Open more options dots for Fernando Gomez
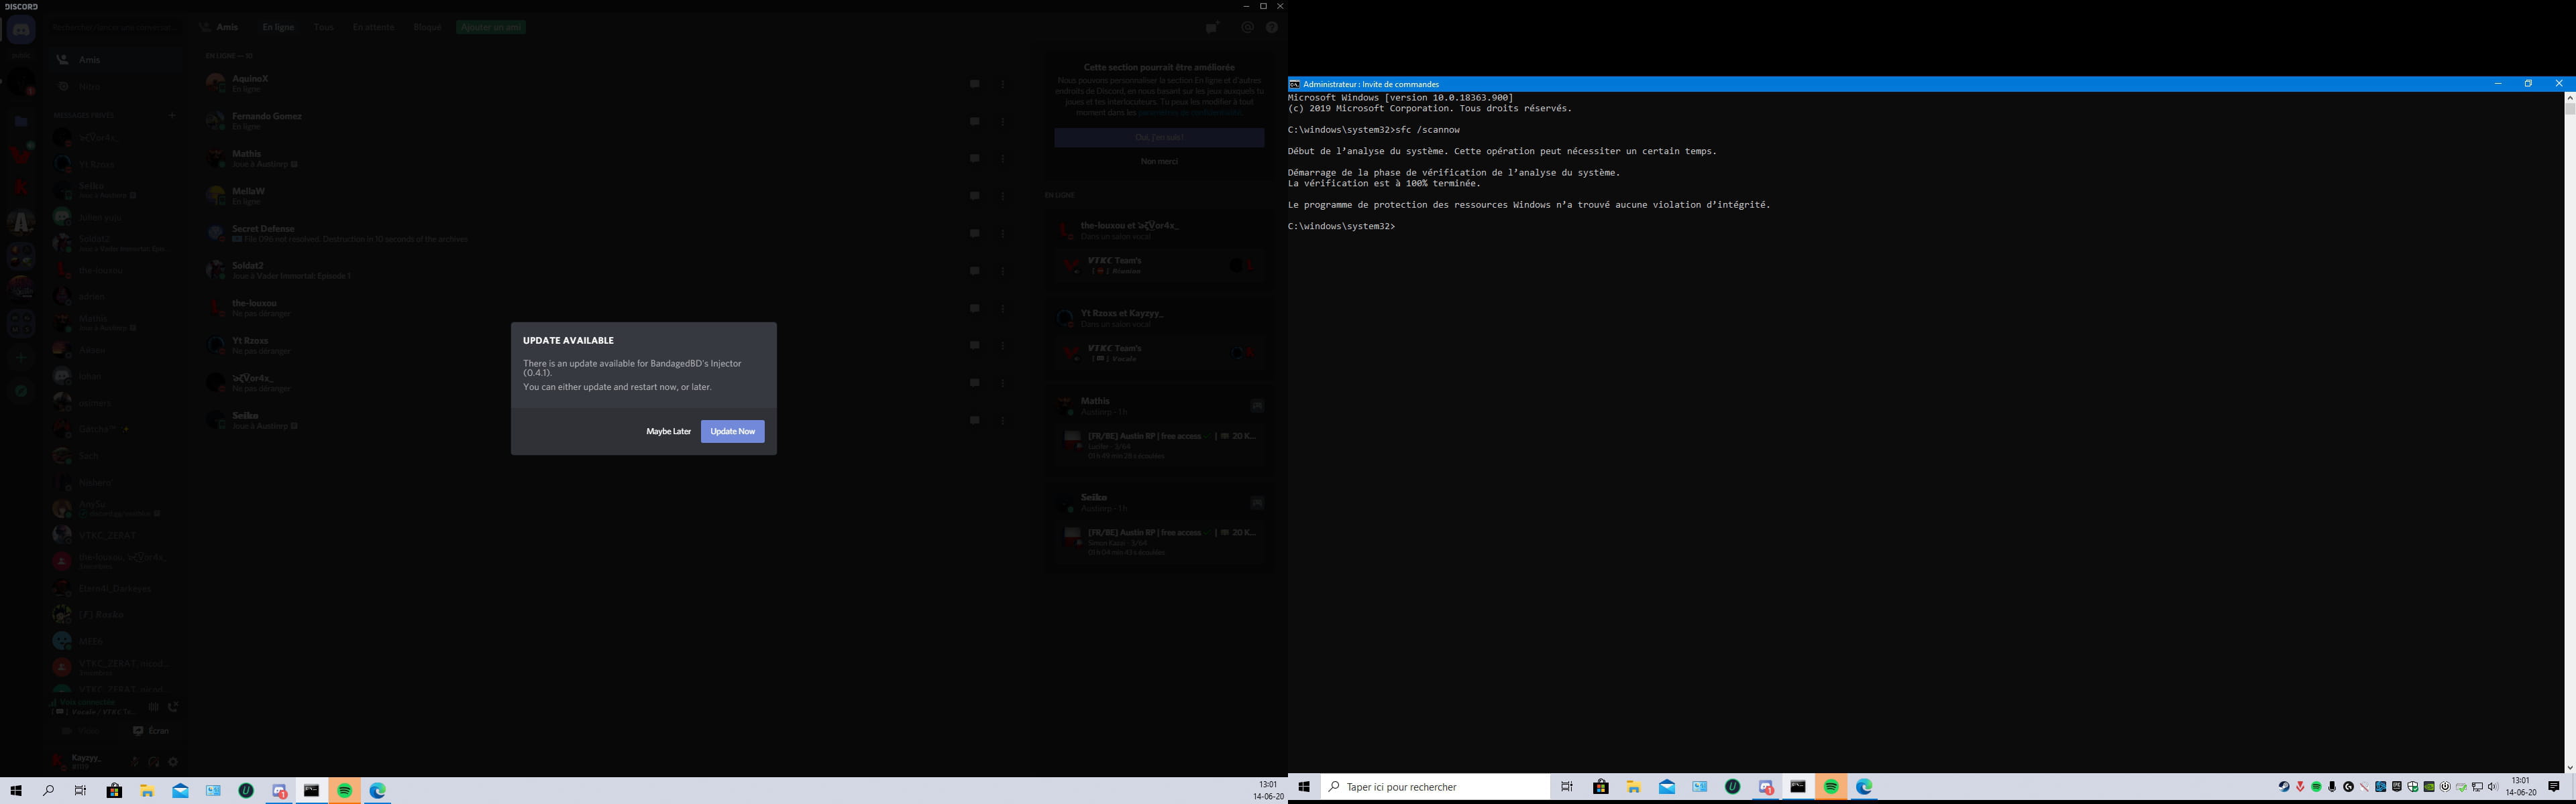Viewport: 2576px width, 804px height. pos(1003,122)
